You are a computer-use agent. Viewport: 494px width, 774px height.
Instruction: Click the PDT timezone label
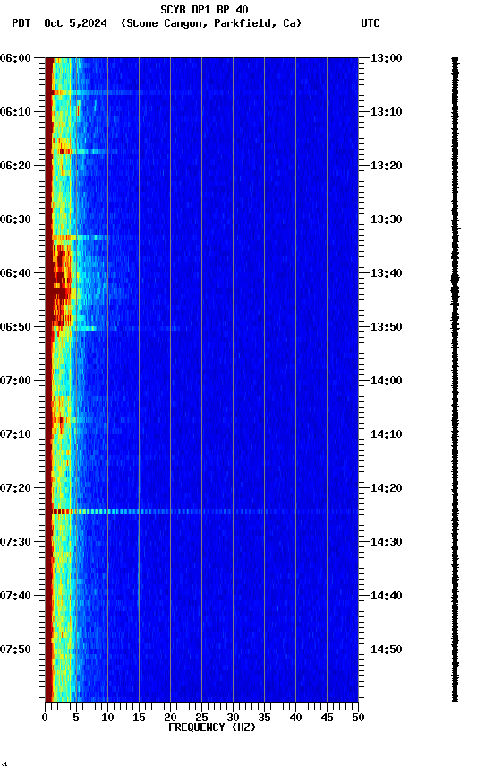tap(21, 23)
